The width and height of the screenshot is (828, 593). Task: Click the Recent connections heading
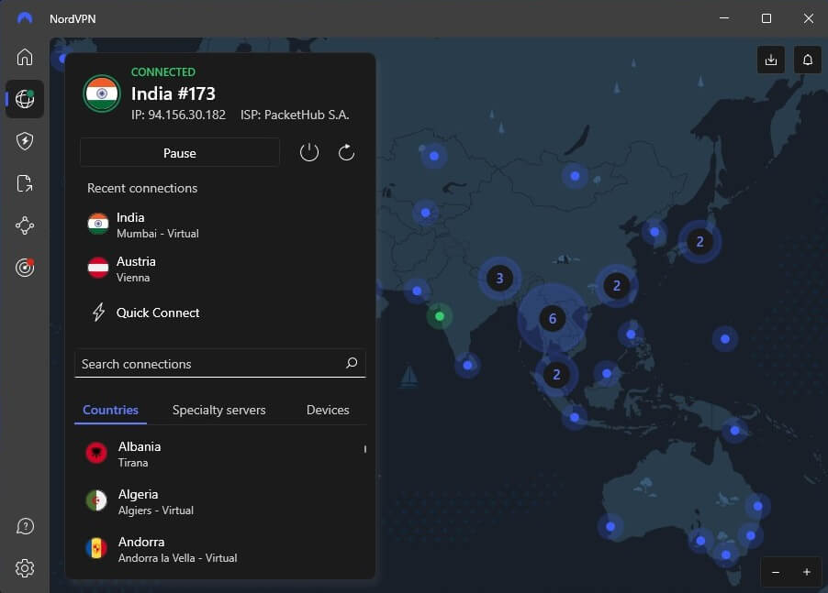(x=142, y=188)
